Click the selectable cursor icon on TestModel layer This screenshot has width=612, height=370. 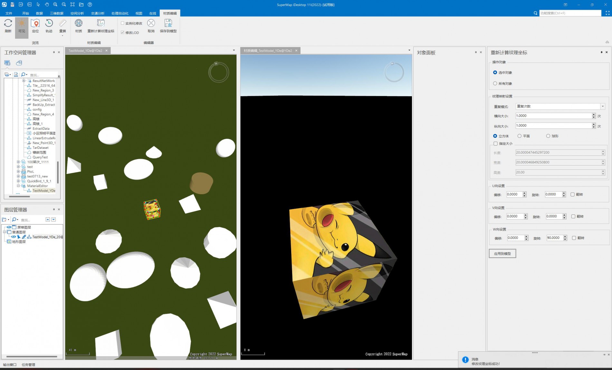(19, 237)
